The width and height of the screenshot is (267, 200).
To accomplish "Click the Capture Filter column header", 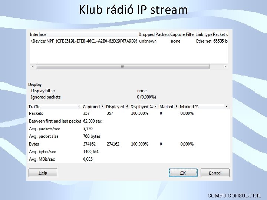I will point(182,34).
